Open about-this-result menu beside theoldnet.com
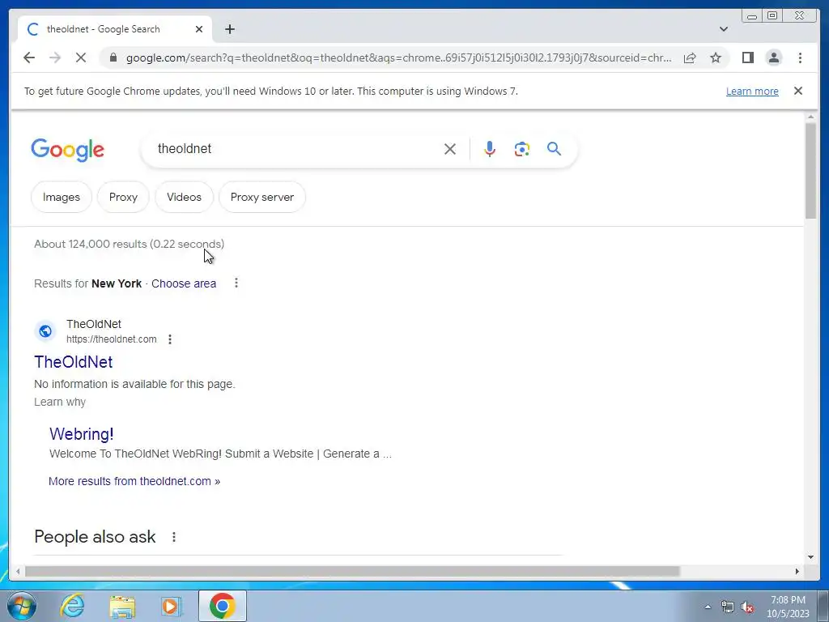Viewport: 829px width, 622px height. [x=170, y=339]
